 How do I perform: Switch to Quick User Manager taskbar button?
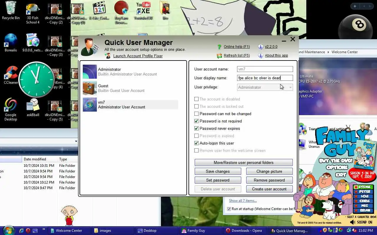tap(289, 231)
